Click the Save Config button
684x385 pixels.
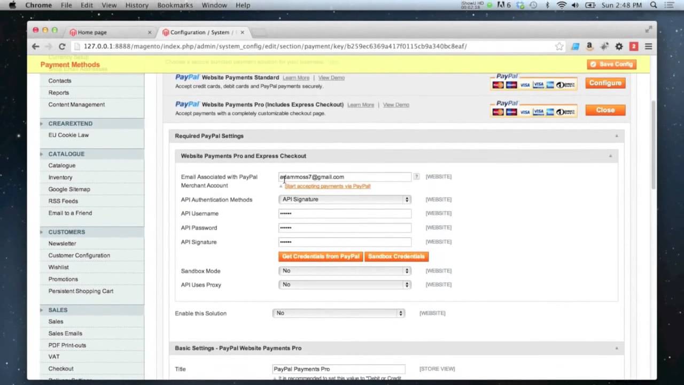612,64
